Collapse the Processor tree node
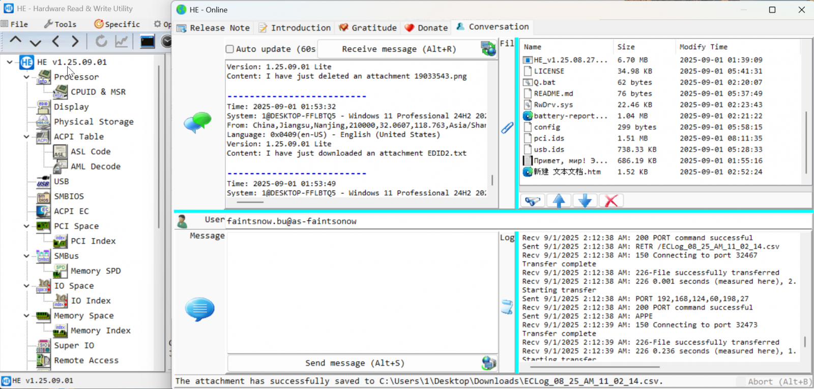Image resolution: width=814 pixels, height=389 pixels. [x=26, y=77]
